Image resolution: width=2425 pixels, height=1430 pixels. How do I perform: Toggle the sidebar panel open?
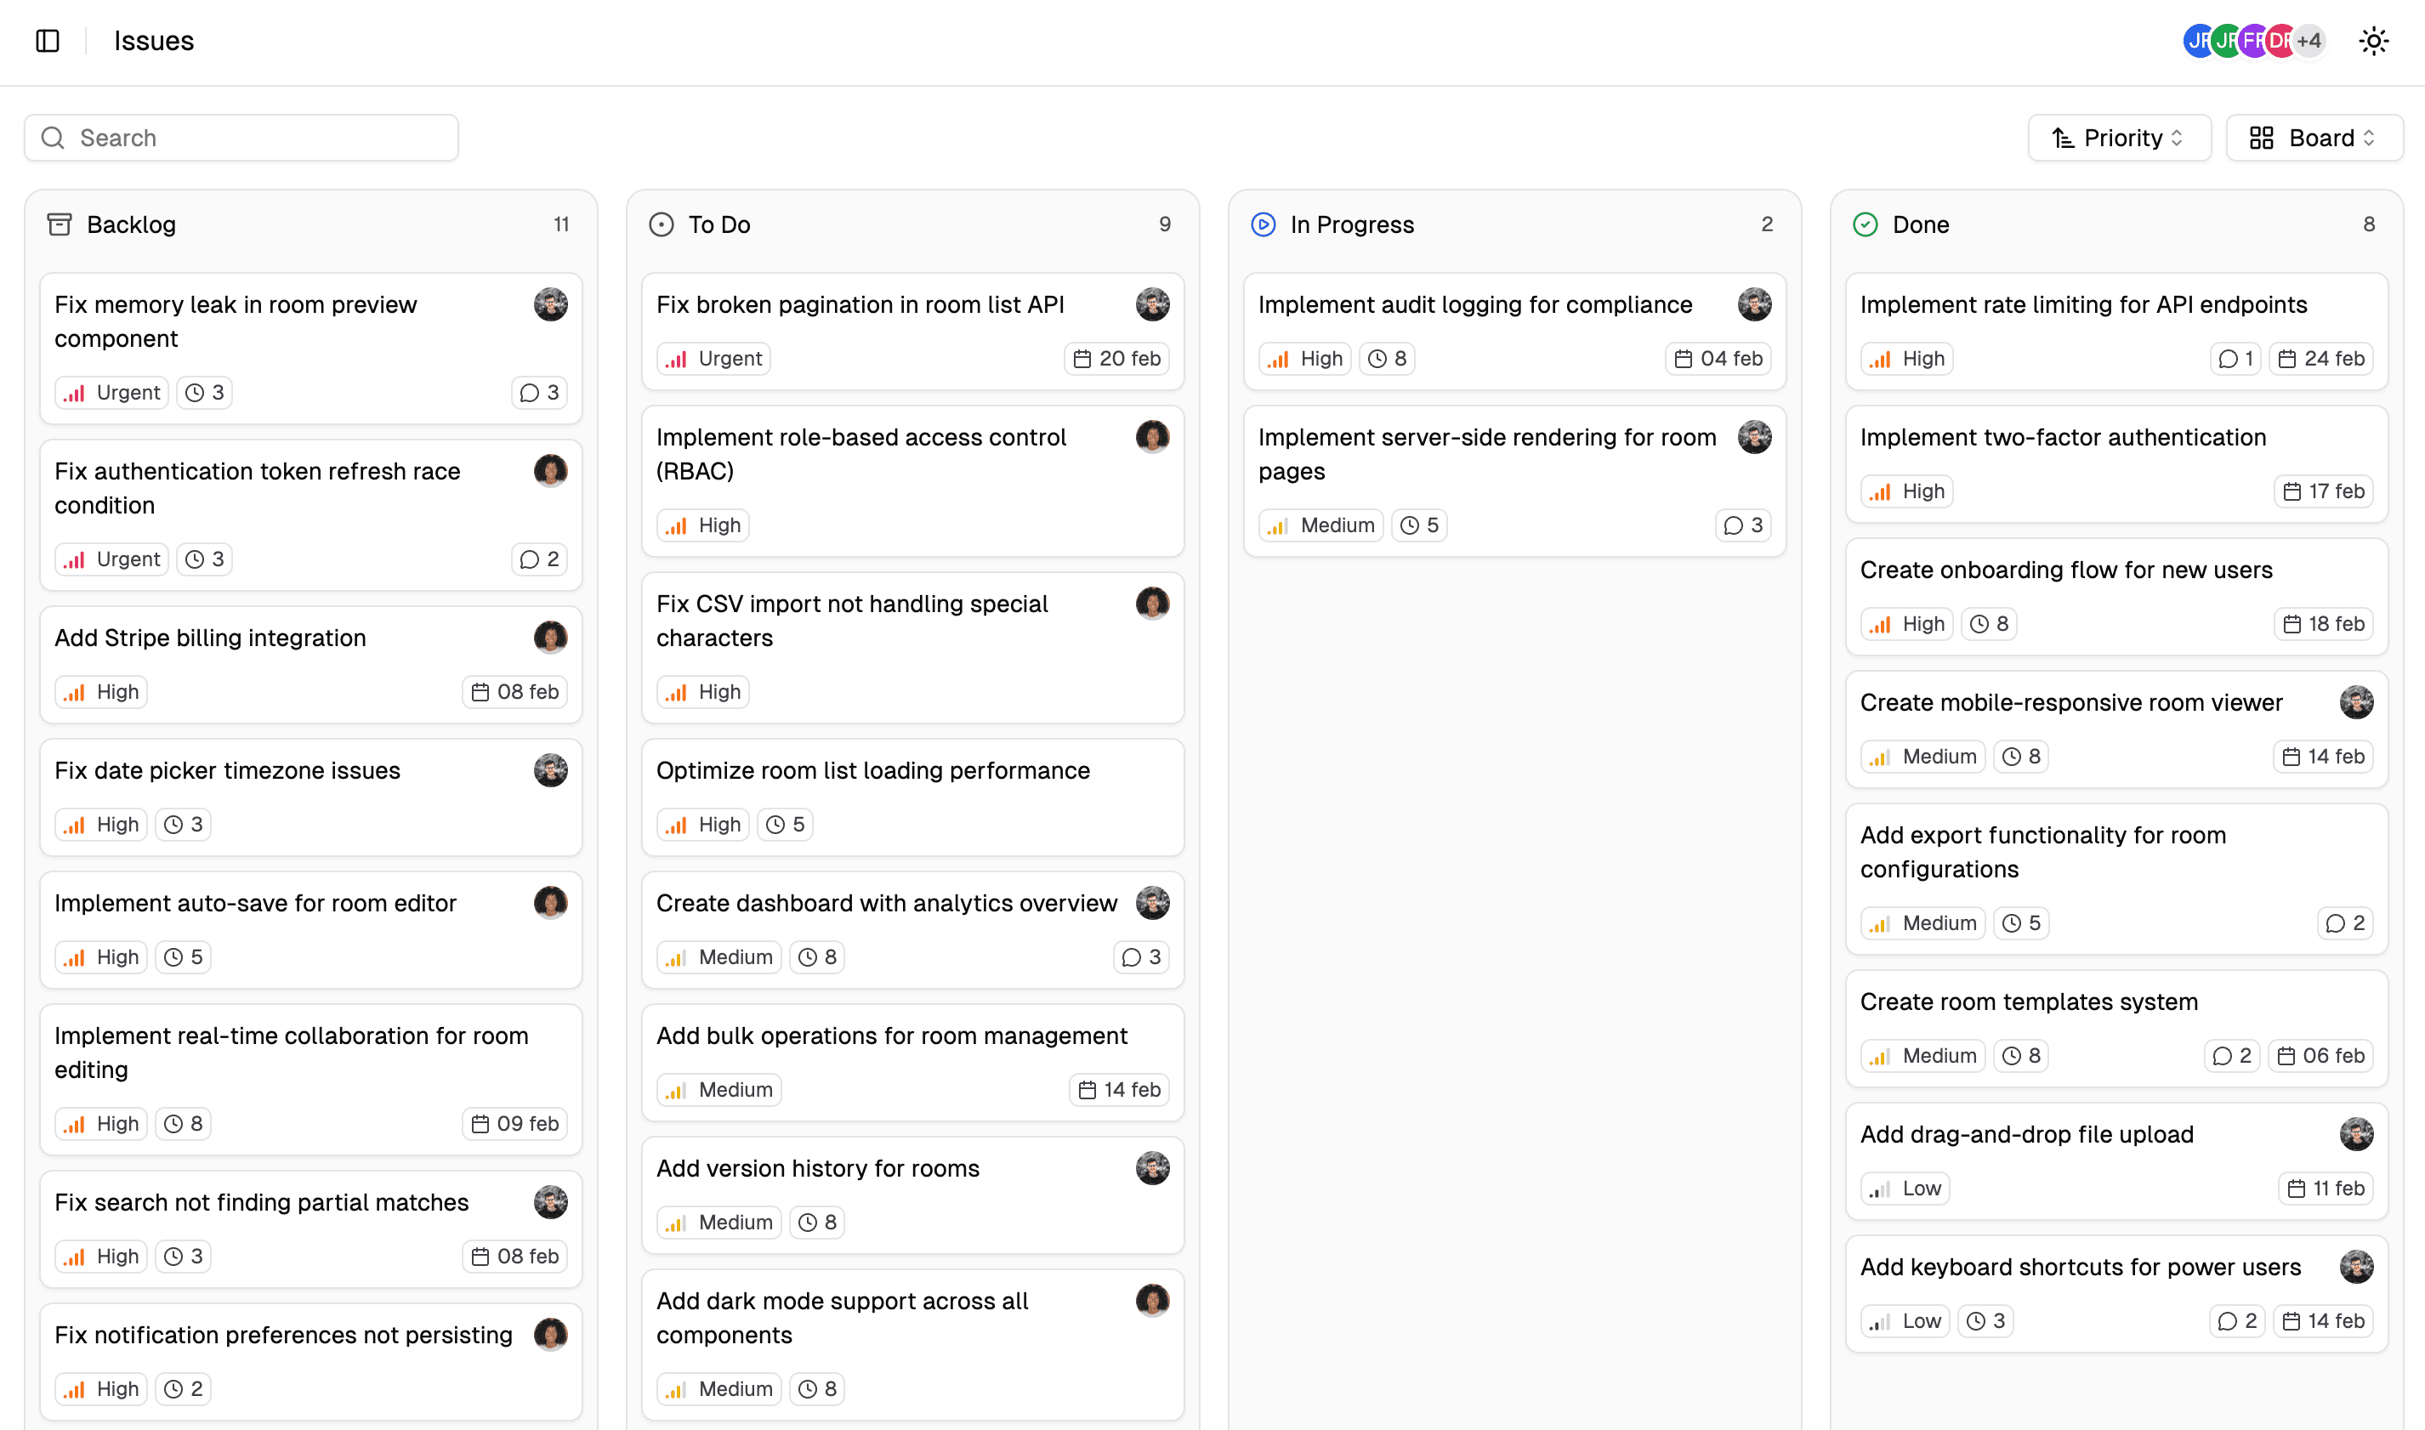(49, 42)
